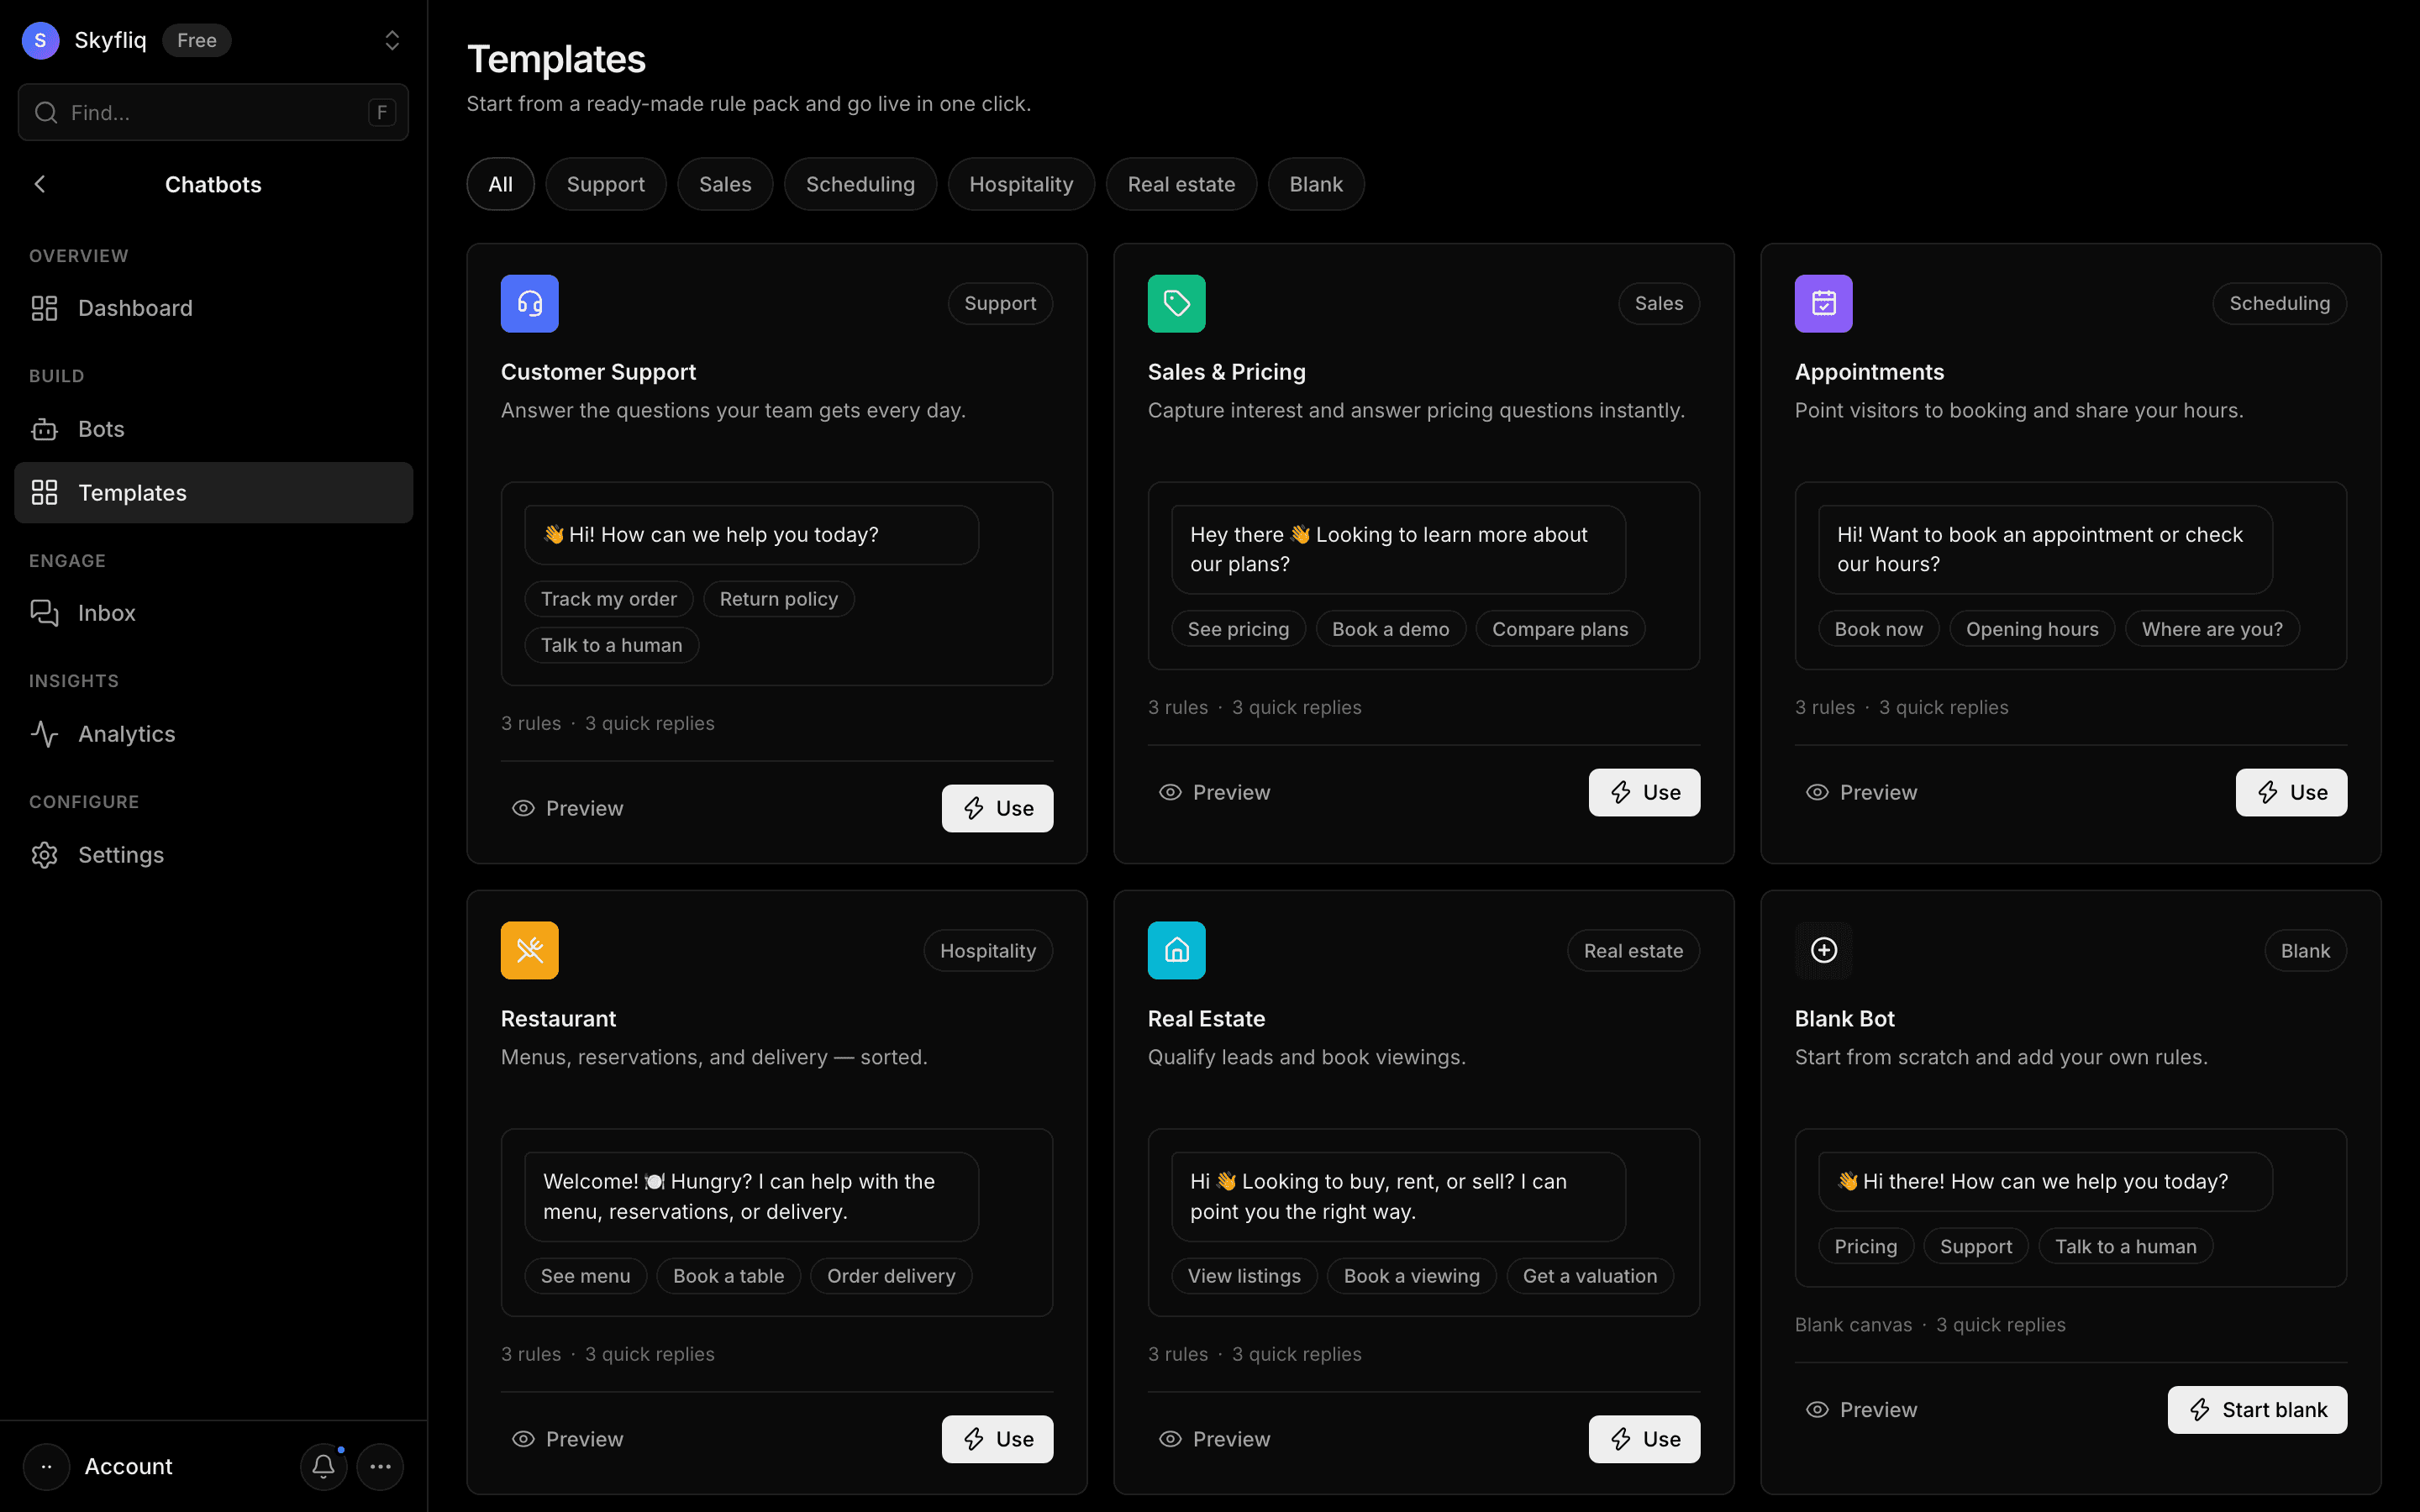The width and height of the screenshot is (2420, 1512).
Task: Click the Skyfliq workspace avatar
Action: click(40, 40)
